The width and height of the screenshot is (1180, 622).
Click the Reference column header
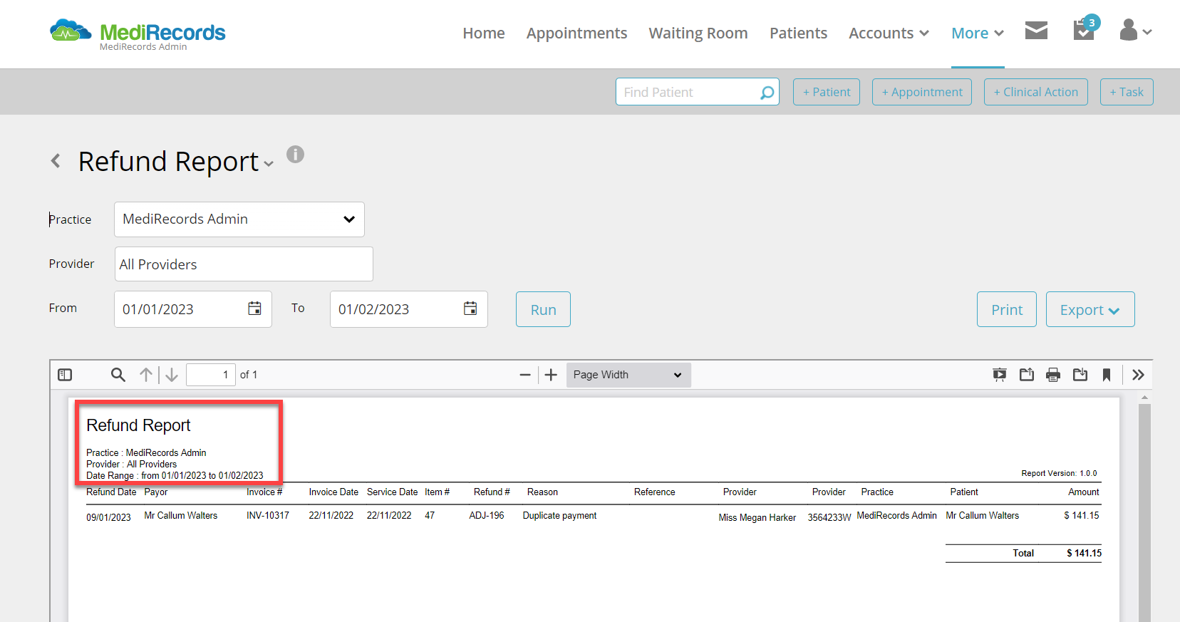point(654,492)
